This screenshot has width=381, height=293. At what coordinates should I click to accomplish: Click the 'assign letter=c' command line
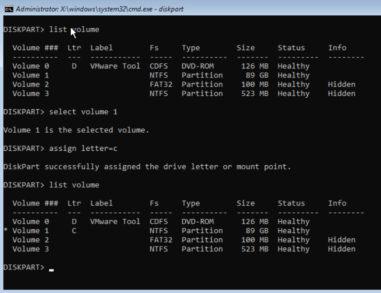tap(83, 148)
